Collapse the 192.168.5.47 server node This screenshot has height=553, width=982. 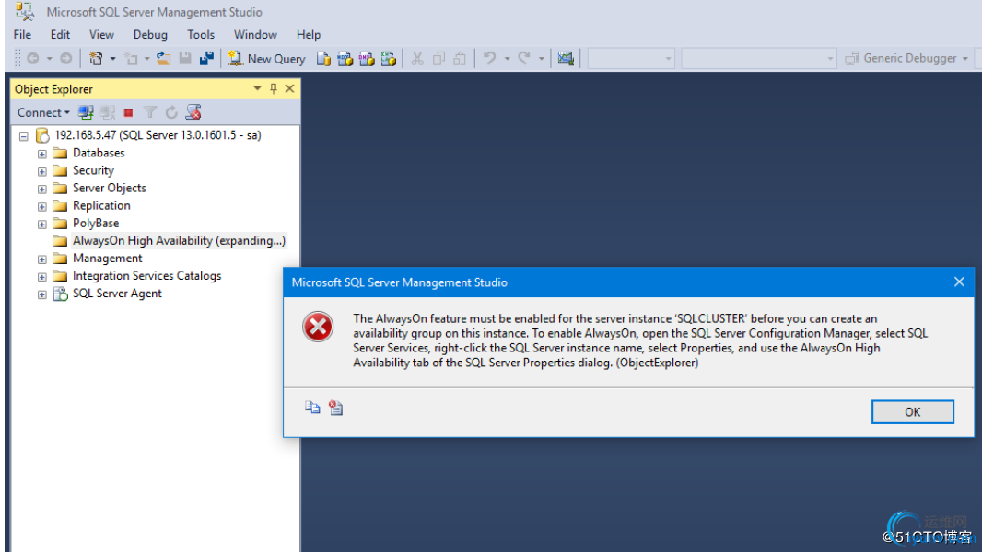click(24, 136)
